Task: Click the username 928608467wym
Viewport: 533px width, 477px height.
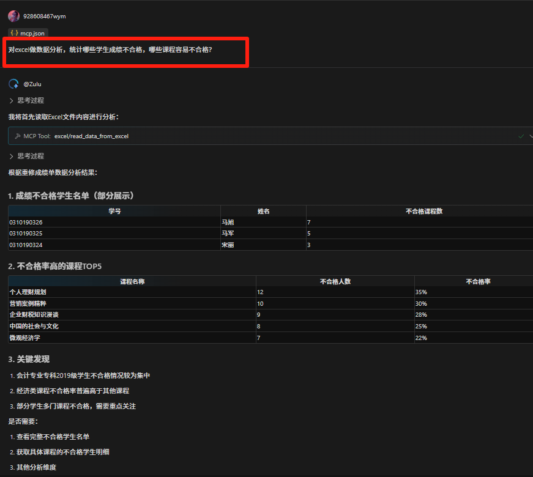Action: click(44, 16)
